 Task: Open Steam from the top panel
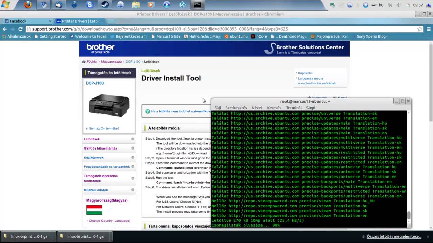[x=105, y=5]
